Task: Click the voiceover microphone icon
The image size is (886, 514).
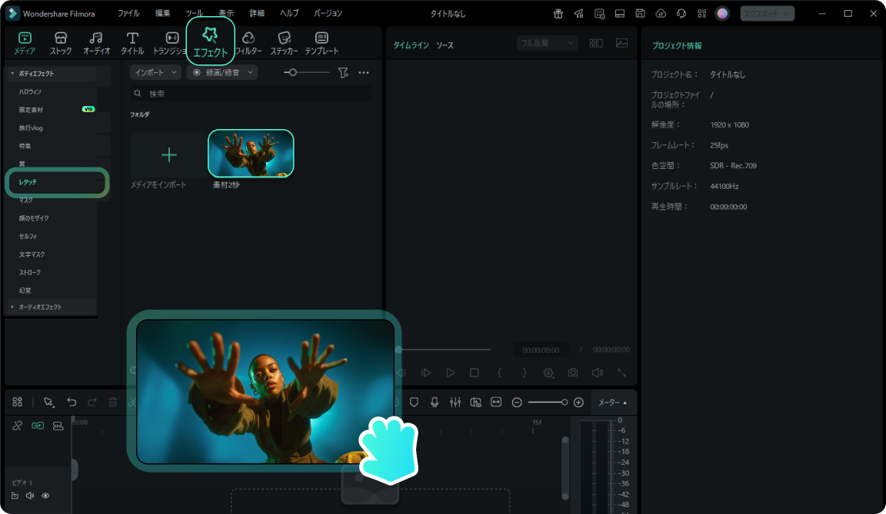Action: (435, 402)
